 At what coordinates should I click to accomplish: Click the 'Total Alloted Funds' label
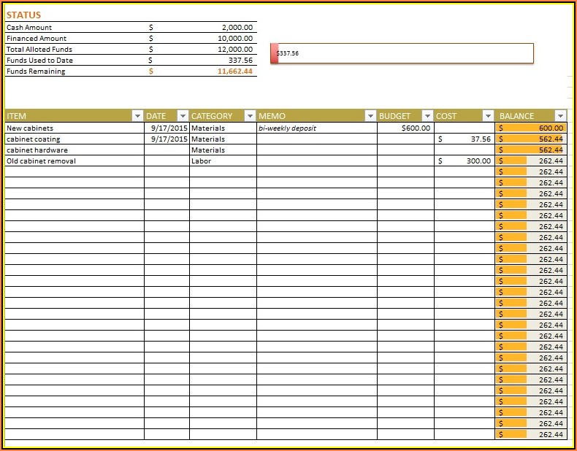[x=39, y=49]
